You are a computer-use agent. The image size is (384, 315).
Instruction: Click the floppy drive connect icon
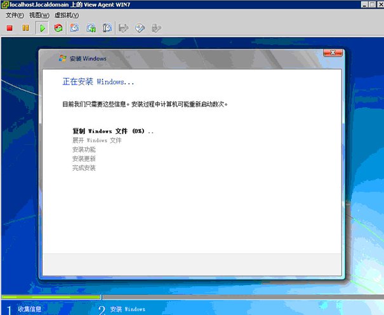pyautogui.click(x=123, y=28)
